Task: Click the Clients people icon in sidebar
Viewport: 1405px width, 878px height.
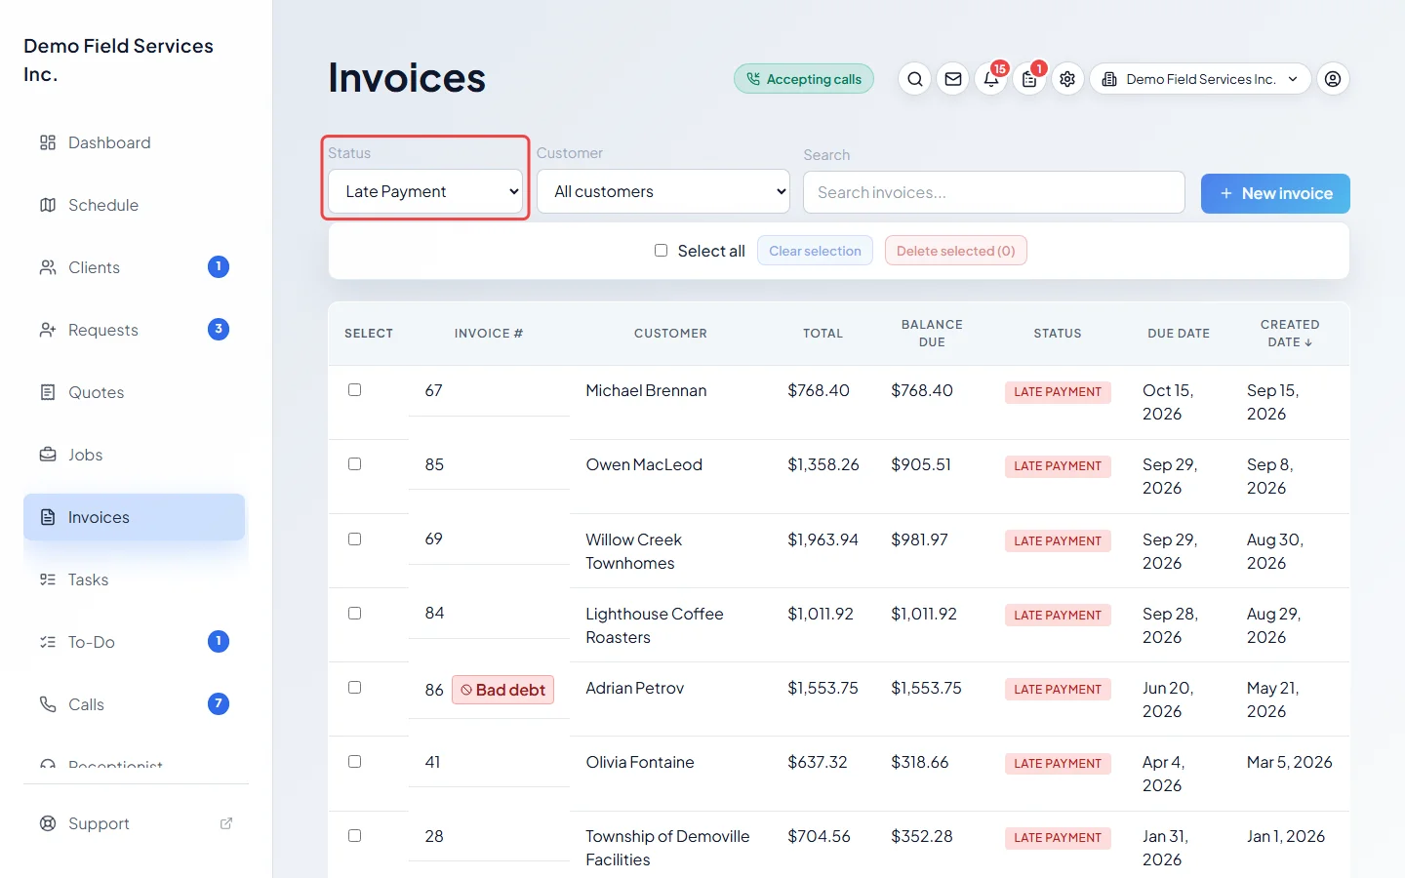Action: click(x=48, y=267)
